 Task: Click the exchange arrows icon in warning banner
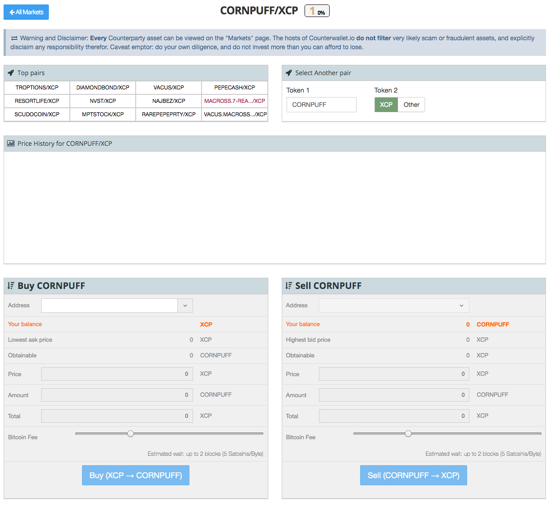(x=14, y=38)
